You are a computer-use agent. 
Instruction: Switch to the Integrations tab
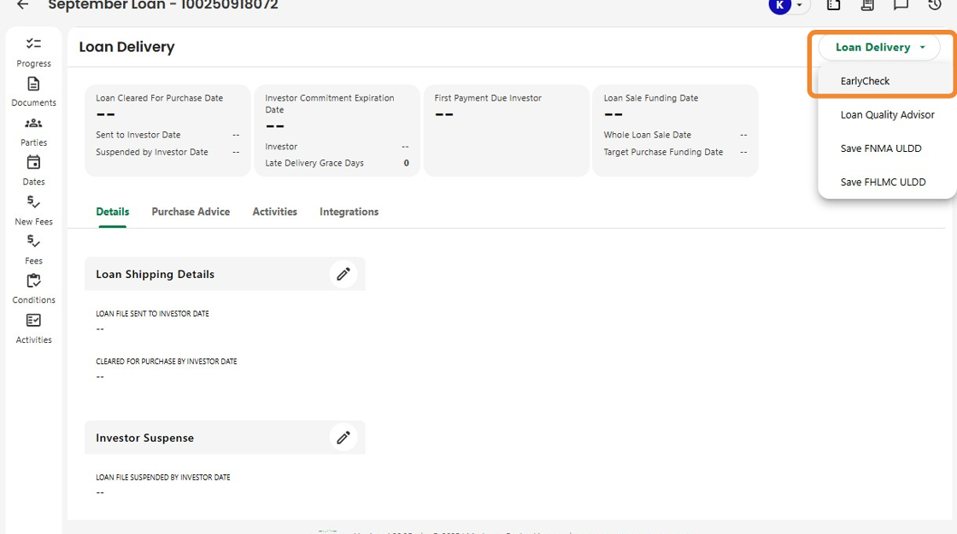(x=349, y=212)
